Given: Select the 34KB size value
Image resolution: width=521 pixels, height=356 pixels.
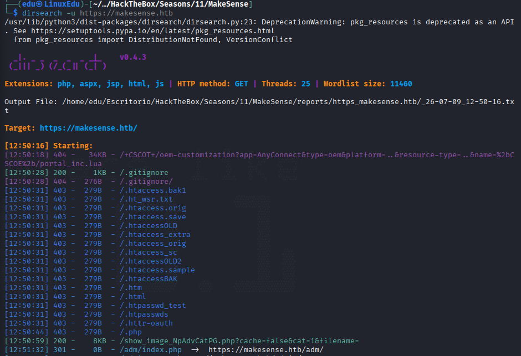Looking at the screenshot, I should point(98,155).
